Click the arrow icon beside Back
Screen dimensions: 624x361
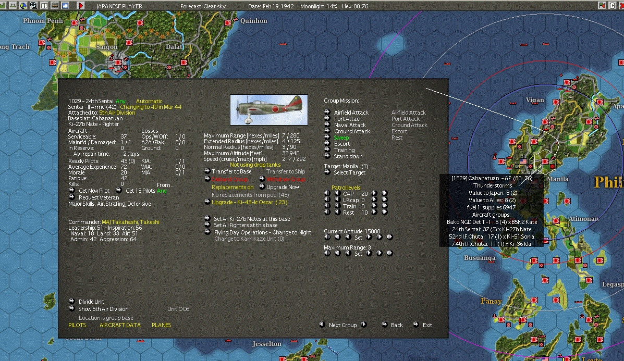click(384, 325)
